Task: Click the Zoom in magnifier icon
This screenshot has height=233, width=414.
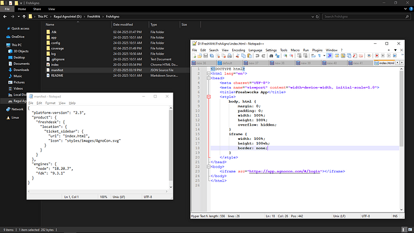Action: point(286,56)
